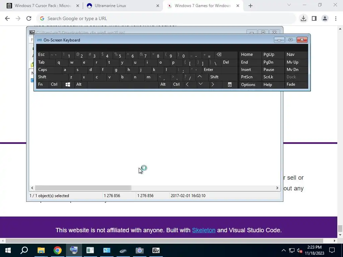
Task: Click Fade key on keyboard
Action: click(296, 84)
